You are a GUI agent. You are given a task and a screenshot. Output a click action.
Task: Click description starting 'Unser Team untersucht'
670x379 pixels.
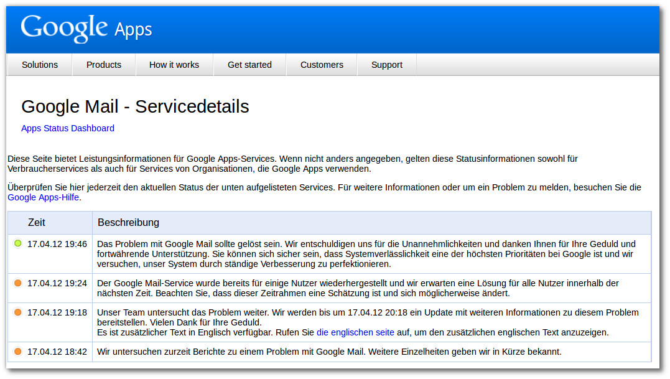tap(368, 322)
